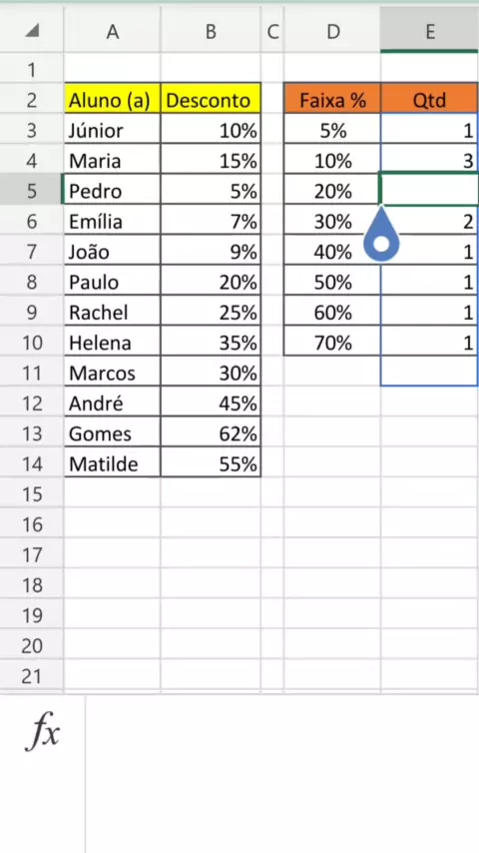Select column E header
Screen dimensions: 479x853
[x=429, y=32]
